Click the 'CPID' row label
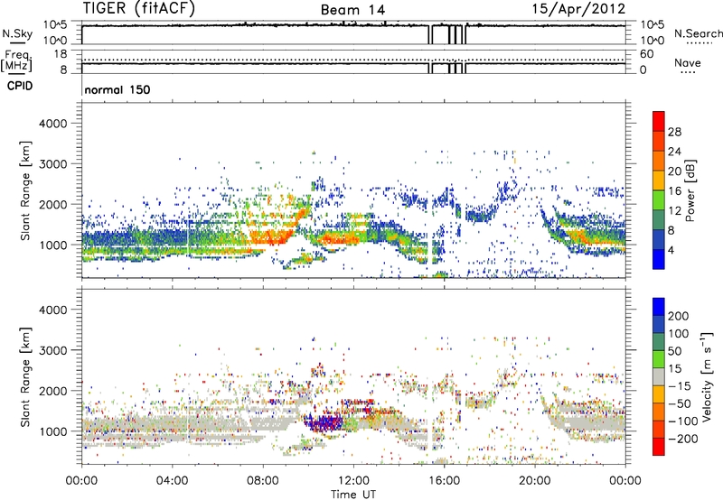The width and height of the screenshot is (723, 500). point(20,86)
